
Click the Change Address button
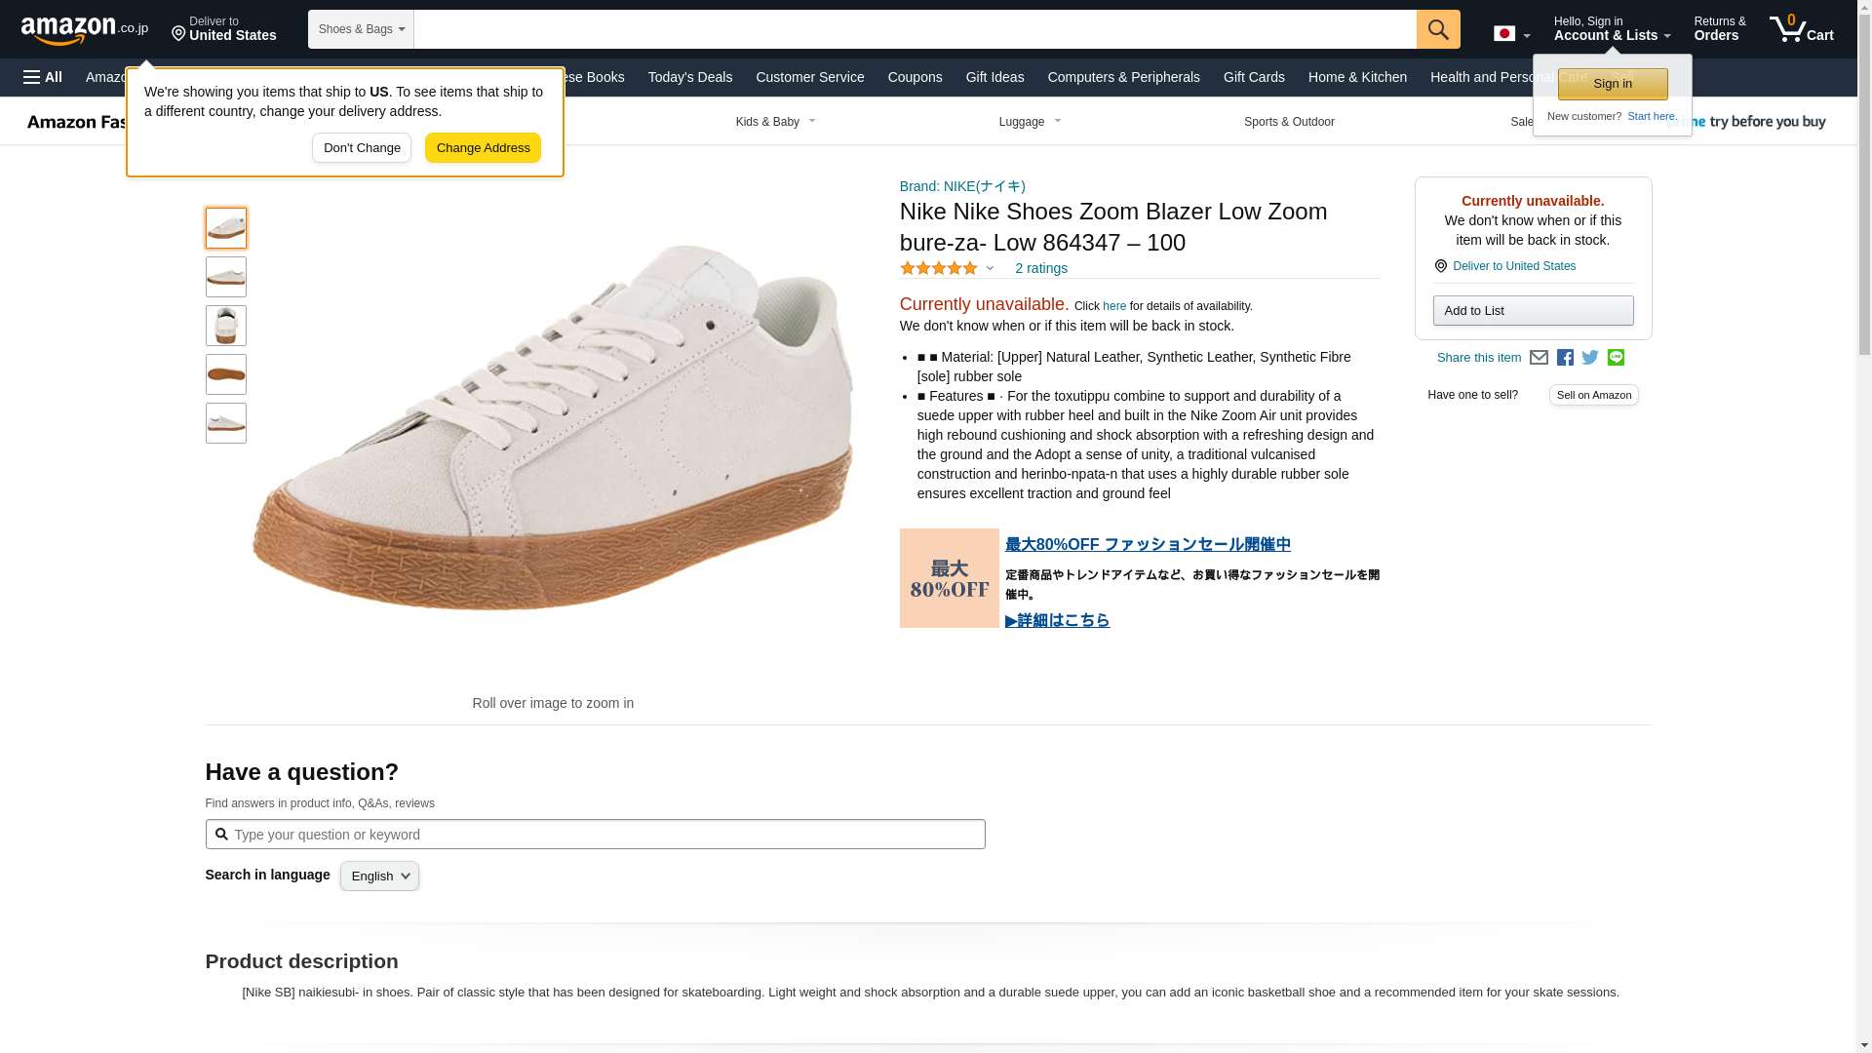pos(483,148)
